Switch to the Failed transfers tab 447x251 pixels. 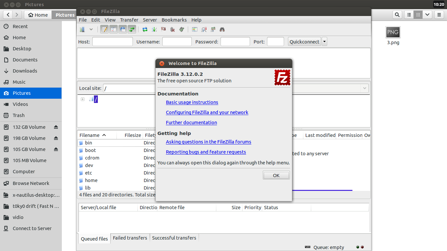coord(130,238)
